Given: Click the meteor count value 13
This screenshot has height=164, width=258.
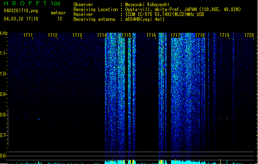Looking at the screenshot, I should pyautogui.click(x=59, y=19).
